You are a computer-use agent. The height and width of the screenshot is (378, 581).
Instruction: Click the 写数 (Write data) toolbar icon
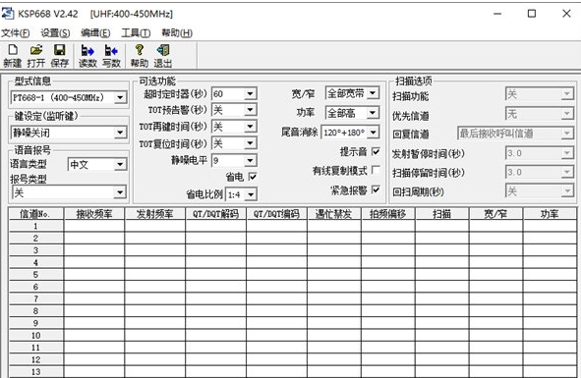click(x=111, y=56)
